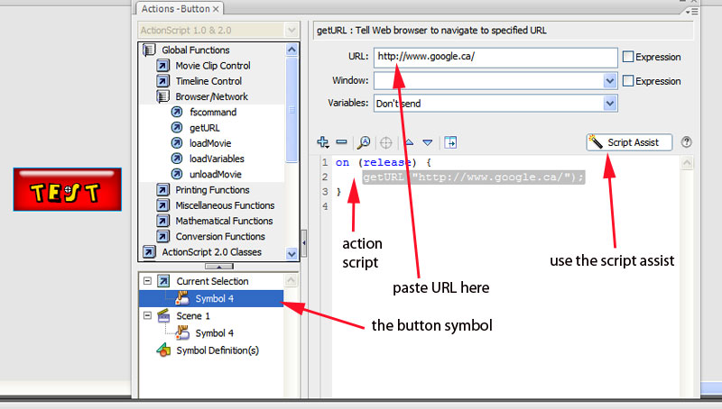The image size is (722, 409).
Task: Open the Window dropdown list
Action: [x=610, y=81]
